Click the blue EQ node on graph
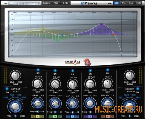The image size is (145, 119). 62,35
